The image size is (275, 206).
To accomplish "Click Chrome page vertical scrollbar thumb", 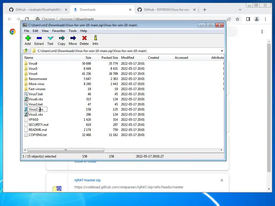I will pyautogui.click(x=269, y=108).
